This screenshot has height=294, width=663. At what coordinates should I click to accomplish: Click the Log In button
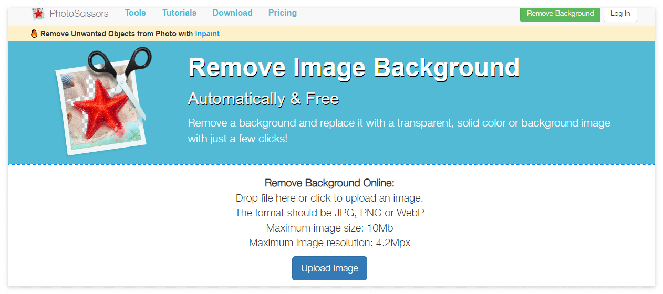[x=620, y=14]
